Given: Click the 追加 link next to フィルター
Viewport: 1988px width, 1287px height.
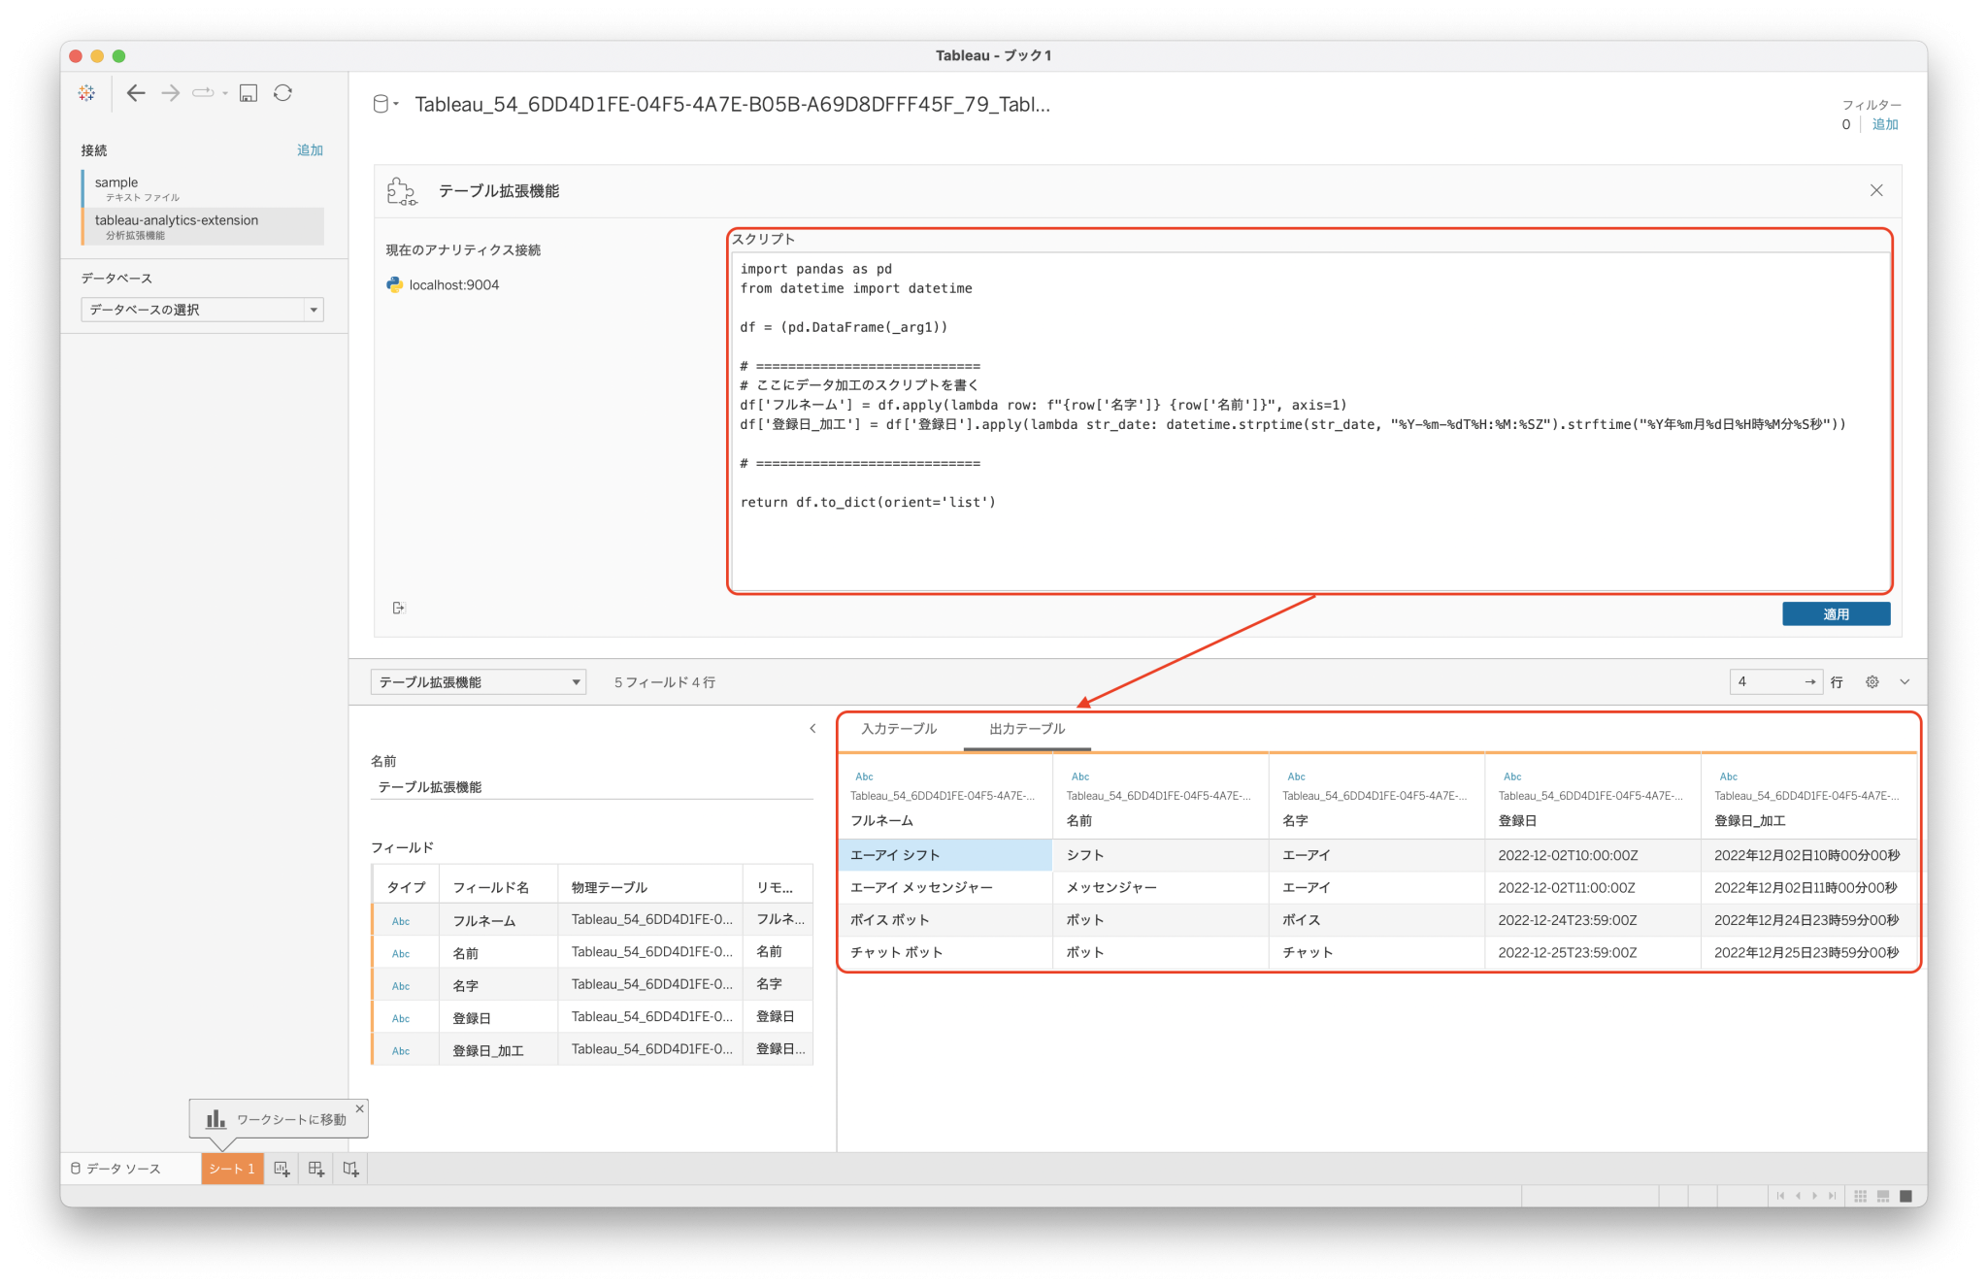Looking at the screenshot, I should point(1884,124).
